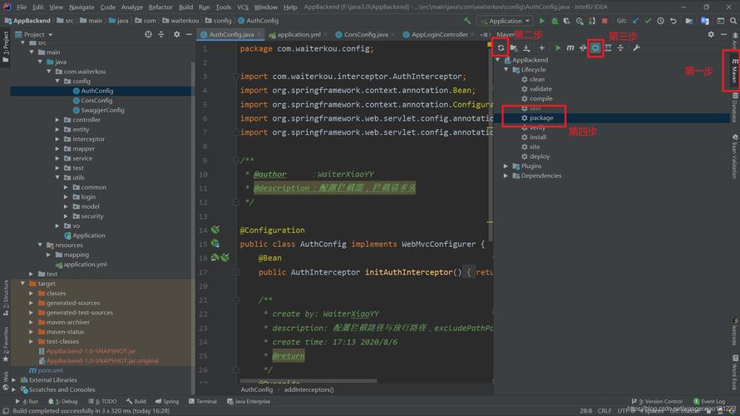This screenshot has width=740, height=416.
Task: Toggle the Maven side tab
Action: pos(735,71)
